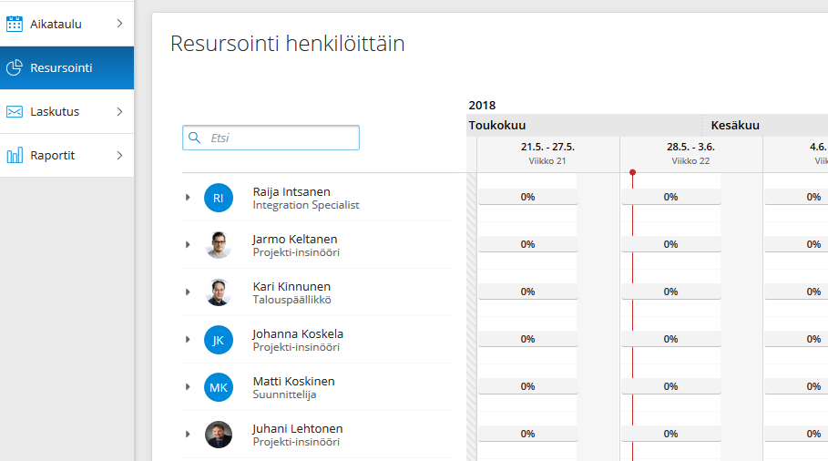Screen dimensions: 828x461
Task: Expand Raija Intsanen's row
Action: click(x=188, y=198)
